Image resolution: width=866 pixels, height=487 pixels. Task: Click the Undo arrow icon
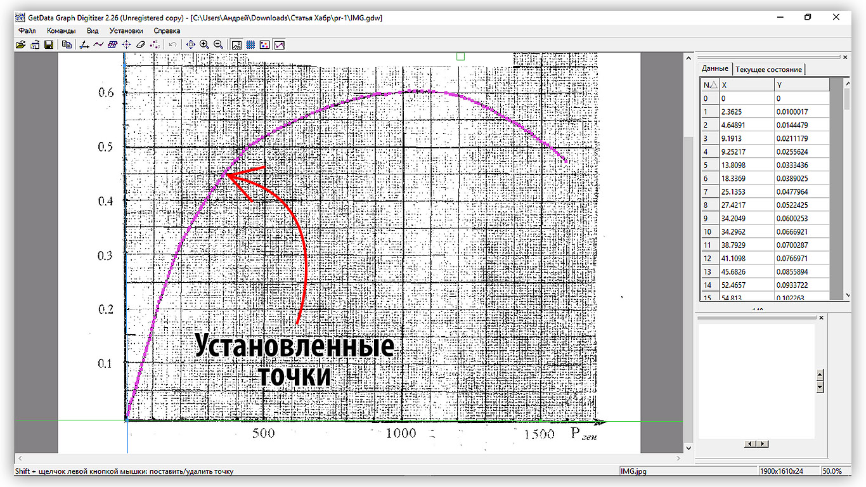171,44
